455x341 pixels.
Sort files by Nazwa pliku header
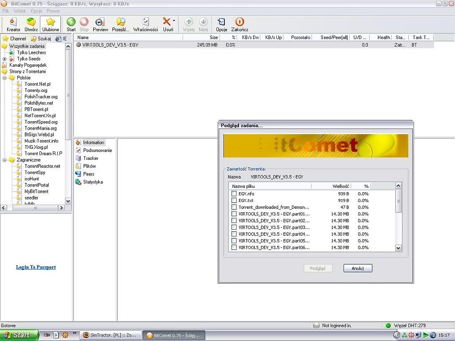270,186
